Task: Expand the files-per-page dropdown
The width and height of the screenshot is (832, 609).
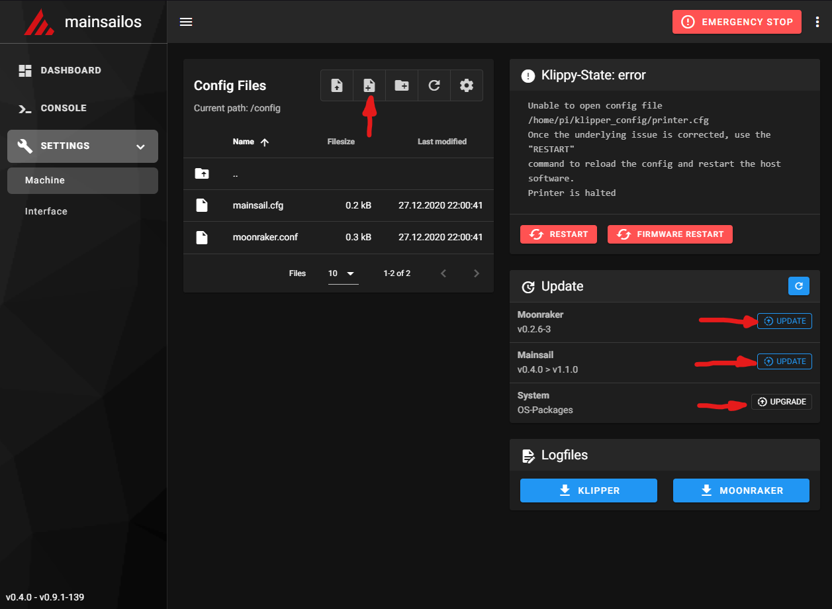Action: 343,273
